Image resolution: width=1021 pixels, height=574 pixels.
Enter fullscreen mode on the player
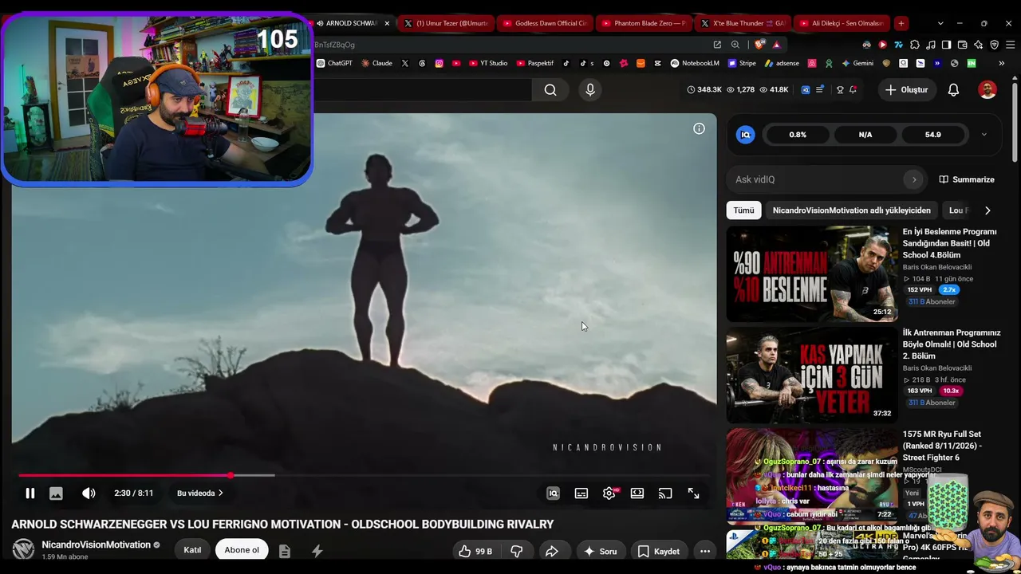(x=694, y=493)
